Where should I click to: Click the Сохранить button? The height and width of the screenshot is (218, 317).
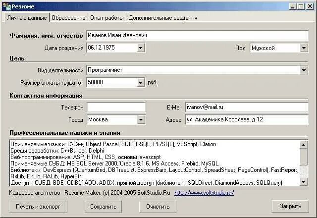tap(103, 207)
